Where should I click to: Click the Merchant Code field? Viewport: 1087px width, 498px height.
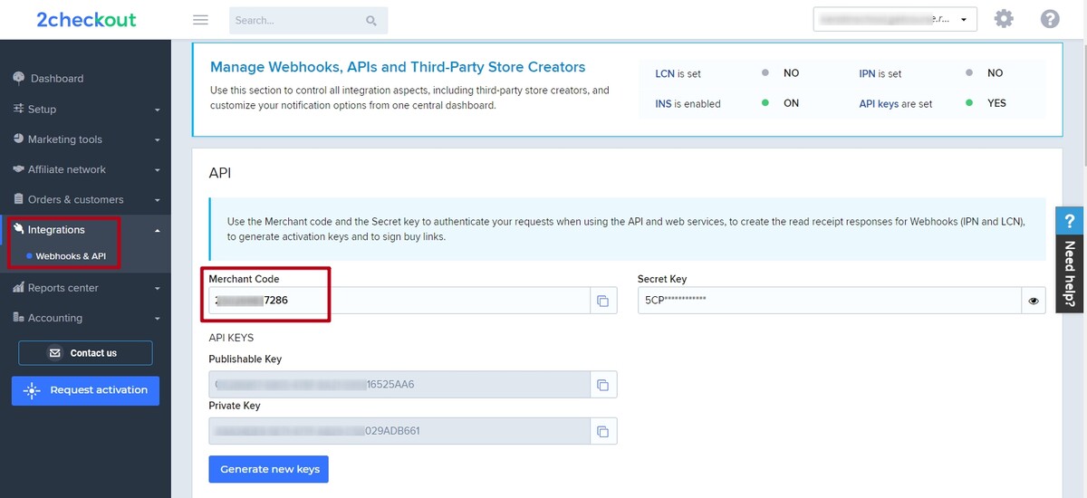[x=399, y=301]
